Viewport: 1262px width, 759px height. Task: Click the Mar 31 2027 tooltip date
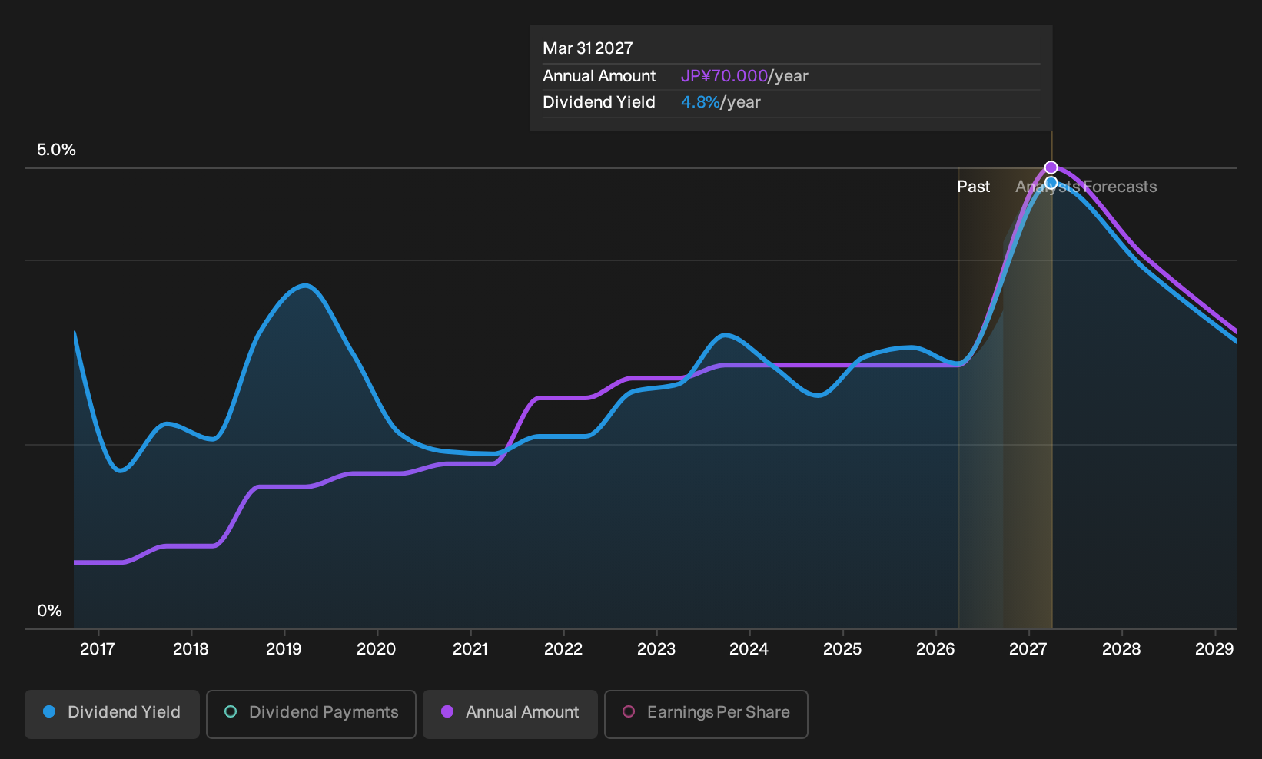pos(588,48)
